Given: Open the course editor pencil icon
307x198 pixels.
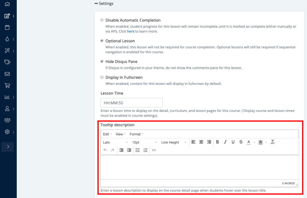Looking at the screenshot, I should tap(7, 16).
